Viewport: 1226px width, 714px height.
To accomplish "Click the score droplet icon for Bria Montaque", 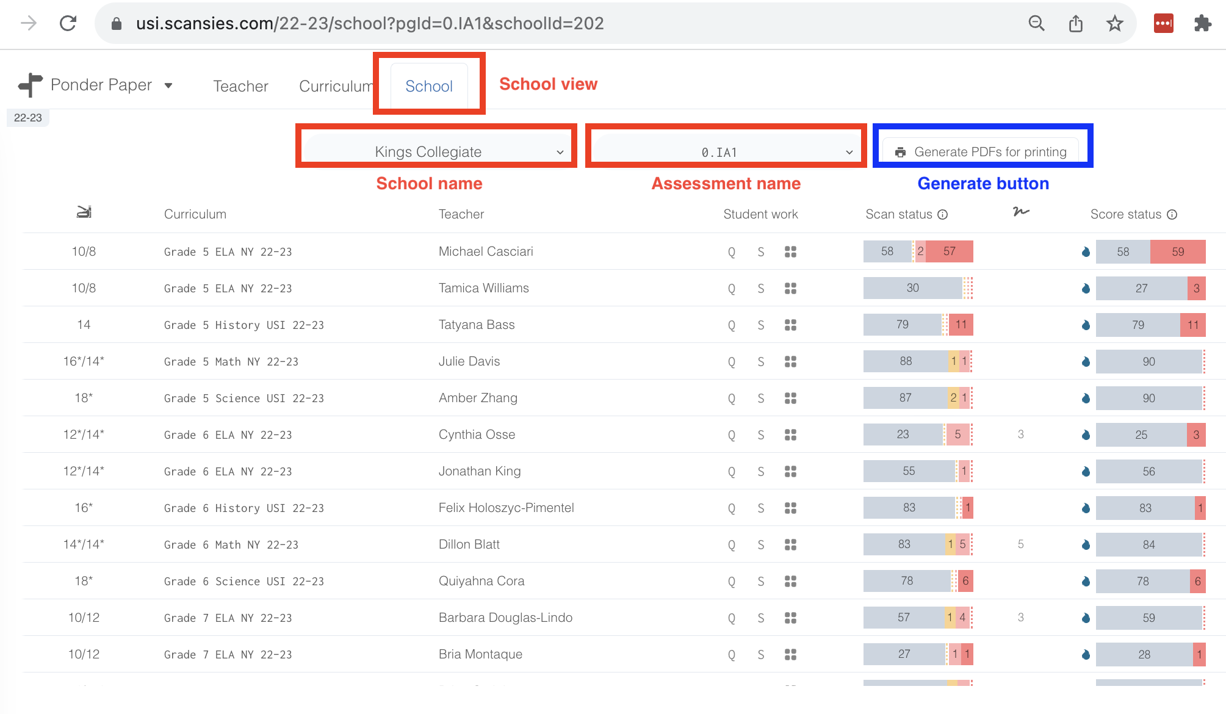I will point(1086,654).
